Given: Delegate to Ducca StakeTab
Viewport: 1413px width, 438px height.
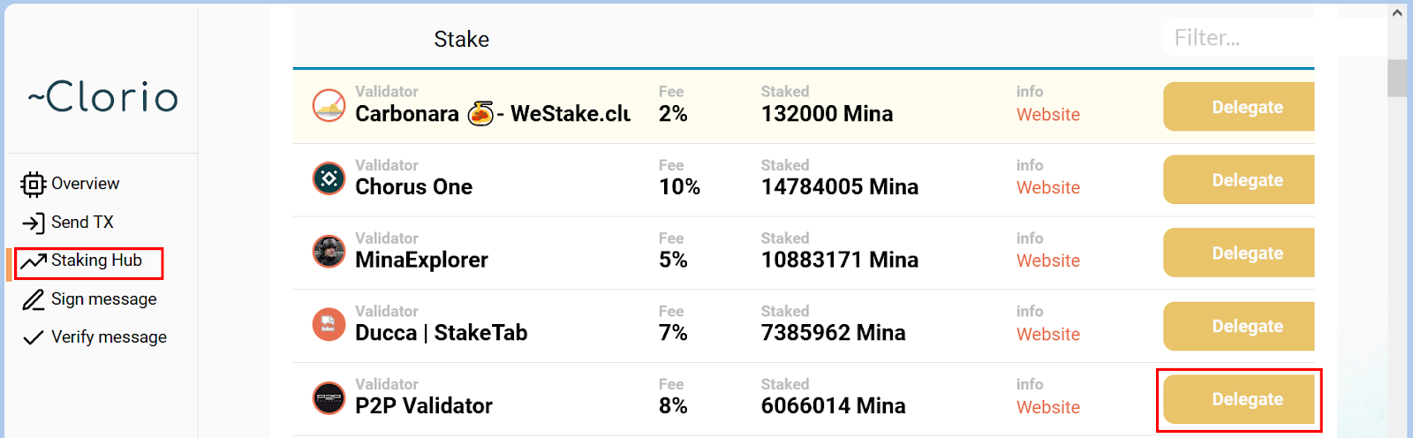Looking at the screenshot, I should tap(1239, 327).
